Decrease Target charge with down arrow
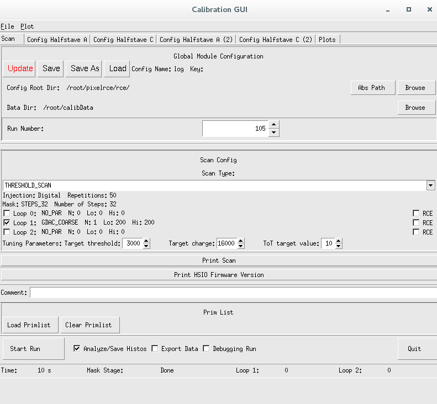 (241, 246)
